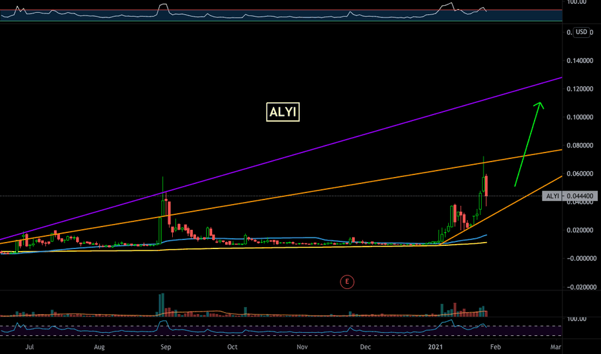Click the USD currency button

[582, 32]
